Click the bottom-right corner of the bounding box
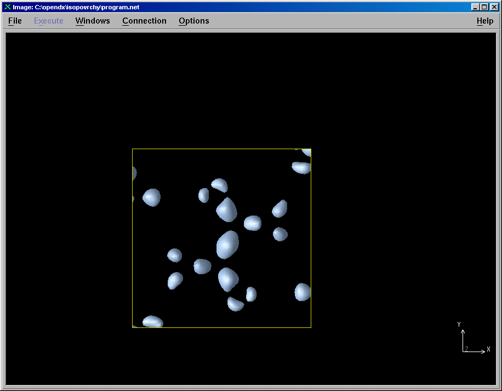Viewport: 502px width, 391px height. click(311, 327)
